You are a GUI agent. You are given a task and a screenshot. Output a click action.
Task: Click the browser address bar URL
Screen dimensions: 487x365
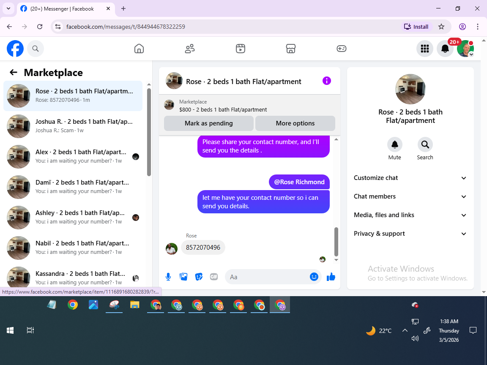tap(126, 27)
